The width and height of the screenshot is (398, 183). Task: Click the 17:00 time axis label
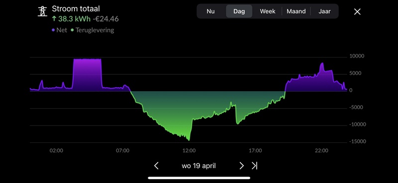click(x=255, y=151)
